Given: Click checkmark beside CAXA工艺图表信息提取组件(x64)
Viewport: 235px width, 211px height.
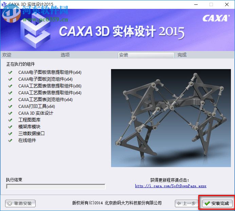Looking at the screenshot, I should pos(10,93).
